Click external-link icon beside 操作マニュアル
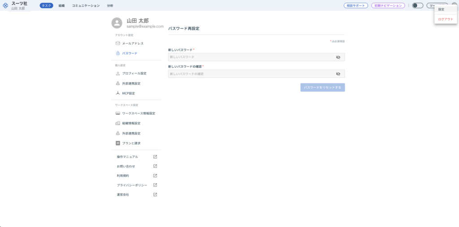 coord(155,157)
